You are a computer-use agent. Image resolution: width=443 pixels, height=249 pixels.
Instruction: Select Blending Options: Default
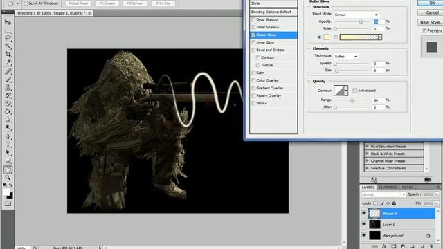click(x=273, y=12)
